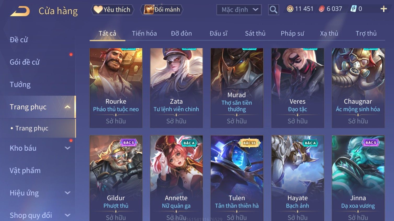Click the golden back arrow icon
This screenshot has height=221, width=394.
[20, 11]
